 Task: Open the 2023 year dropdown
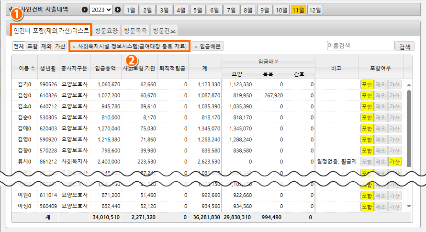click(x=101, y=10)
